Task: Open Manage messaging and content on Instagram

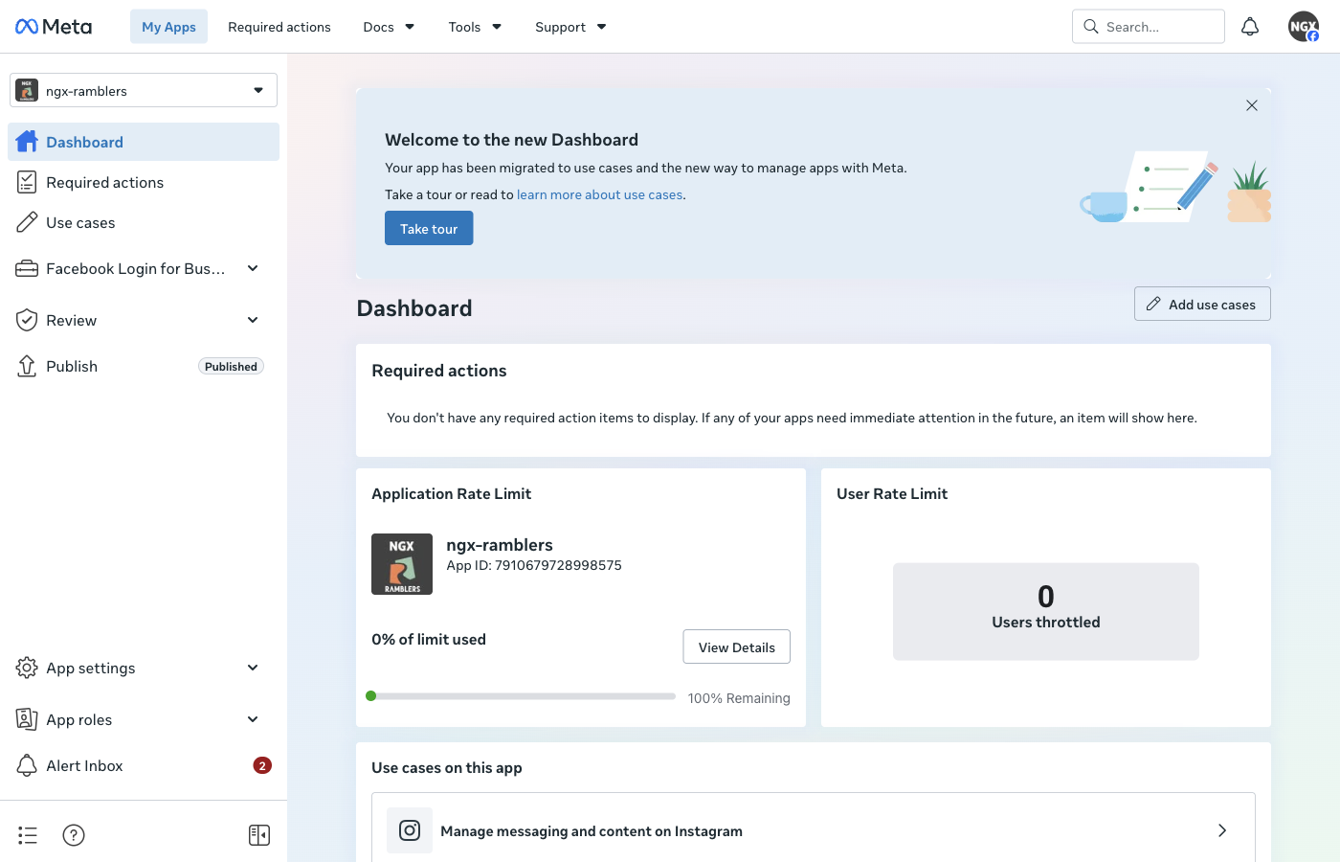Action: (813, 830)
